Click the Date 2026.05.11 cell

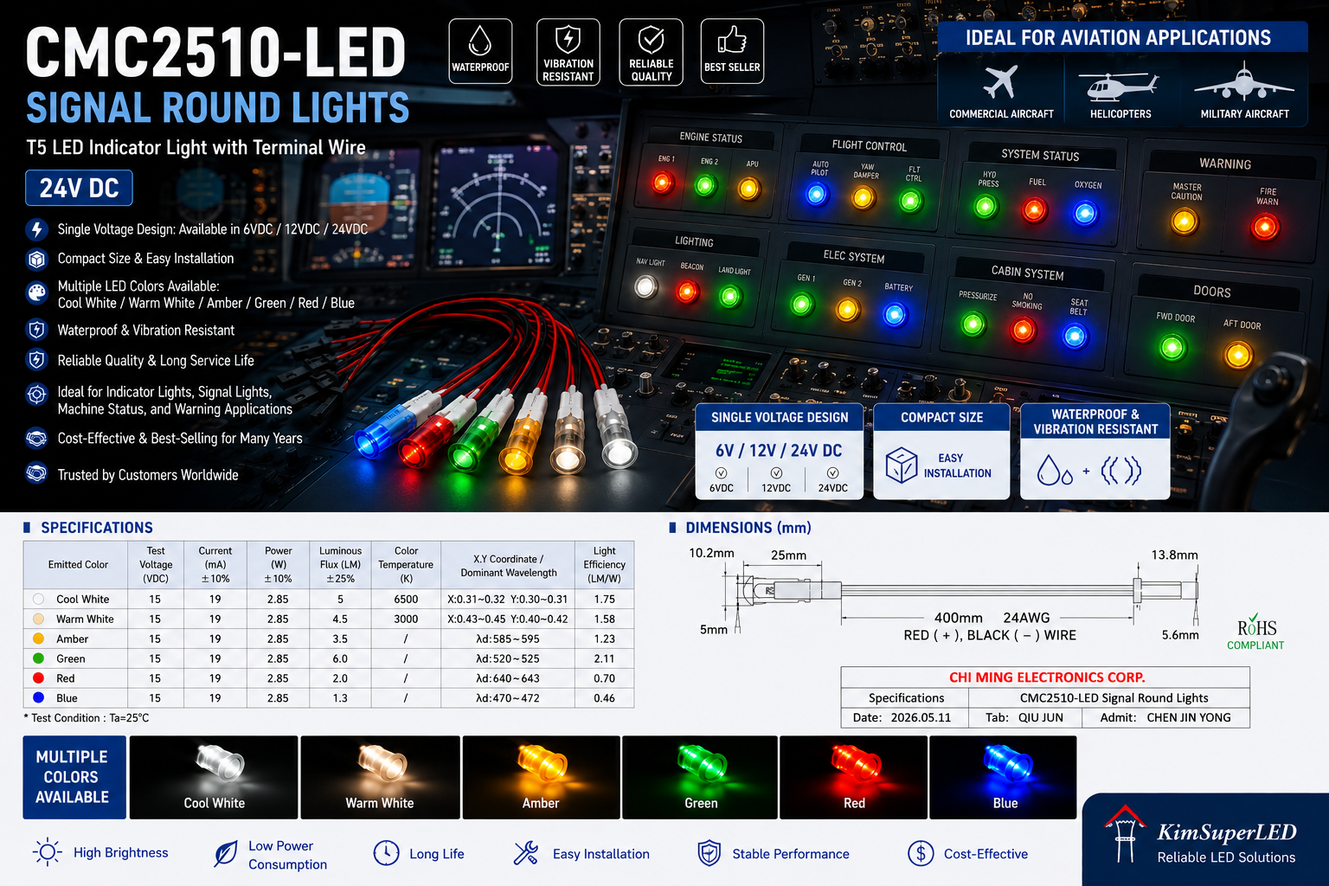click(904, 717)
